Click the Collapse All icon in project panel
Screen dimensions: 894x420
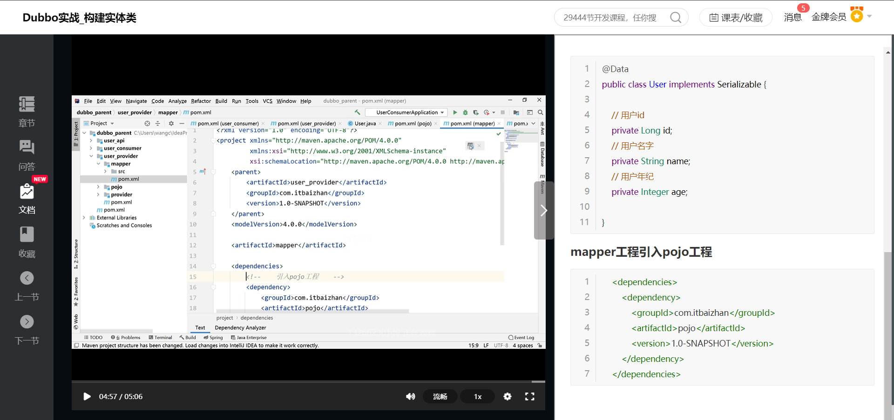[x=158, y=123]
